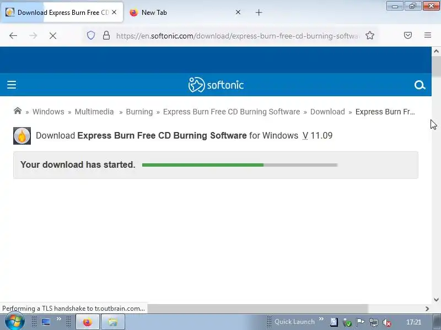Screen dimensions: 441x330
Task: Click the greyed-out forward arrow button
Action: 33,36
